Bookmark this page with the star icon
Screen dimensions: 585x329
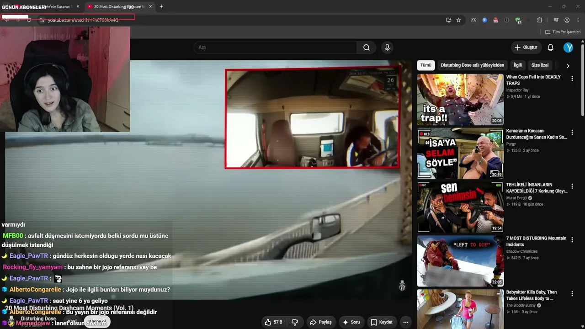pyautogui.click(x=458, y=20)
